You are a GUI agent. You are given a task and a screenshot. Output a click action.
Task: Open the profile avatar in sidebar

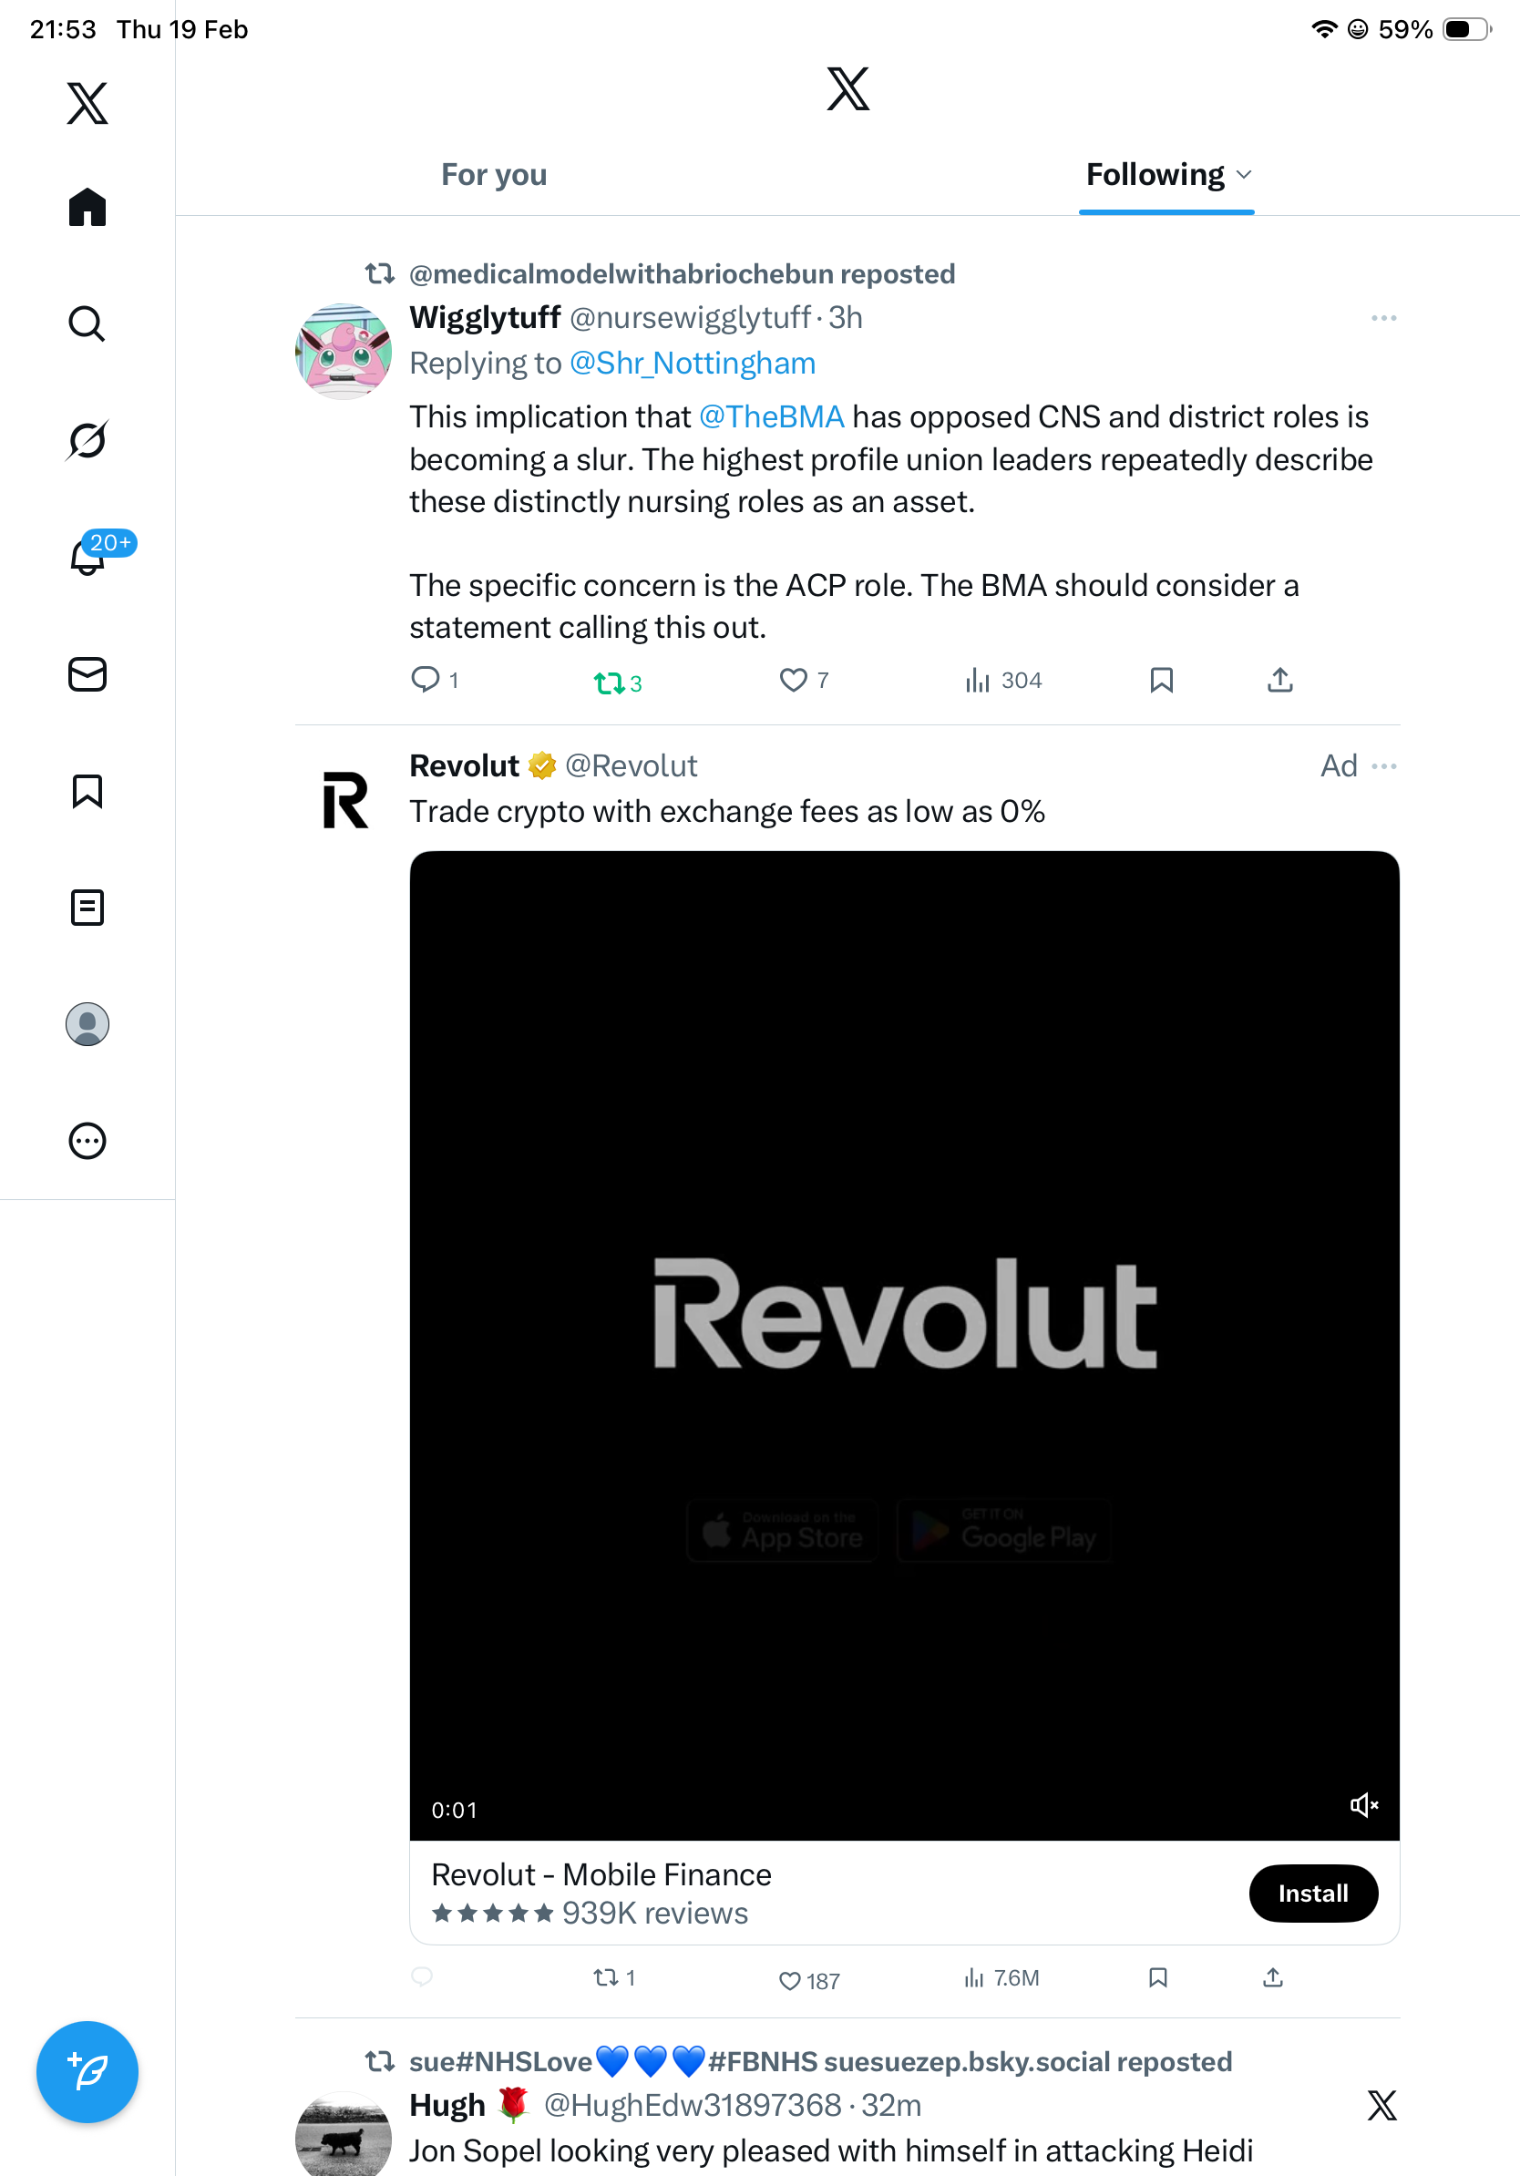[x=87, y=1023]
